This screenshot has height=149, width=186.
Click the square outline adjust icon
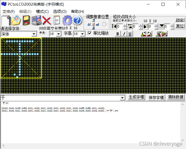pos(104,24)
